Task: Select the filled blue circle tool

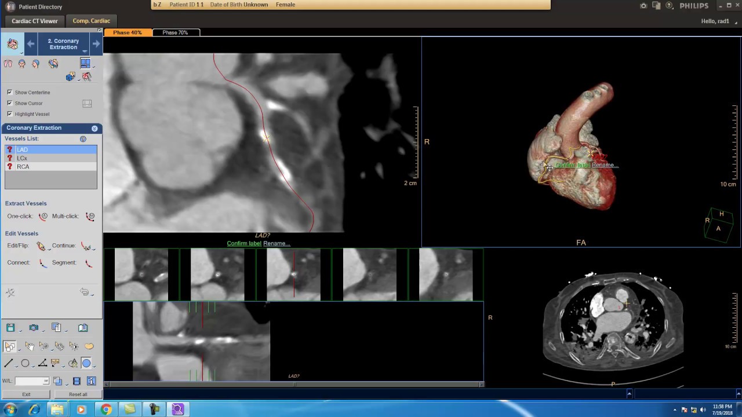Action: click(86, 364)
